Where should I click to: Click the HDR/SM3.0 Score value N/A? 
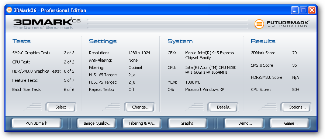tap(295, 78)
